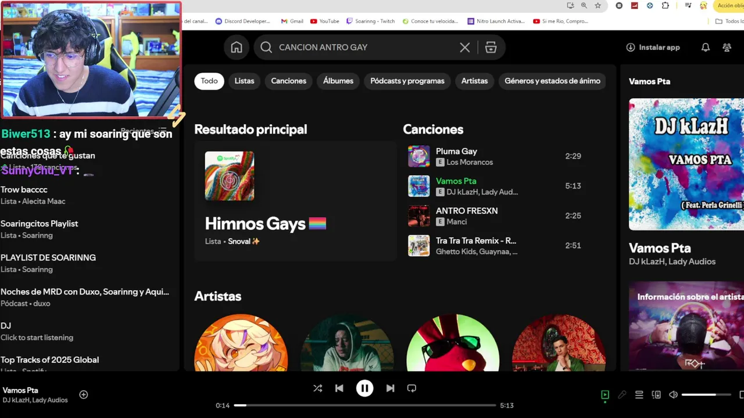The width and height of the screenshot is (744, 418).
Task: Select Géneros y estados de ánimo chip
Action: tap(552, 81)
